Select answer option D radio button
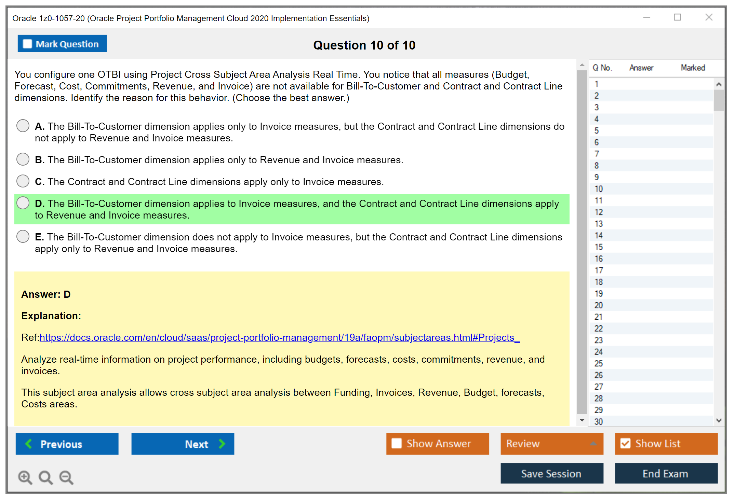735x502 pixels. coord(23,203)
